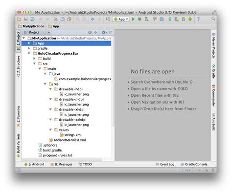
Task: Click the Cut scissors icon
Action: point(56,19)
